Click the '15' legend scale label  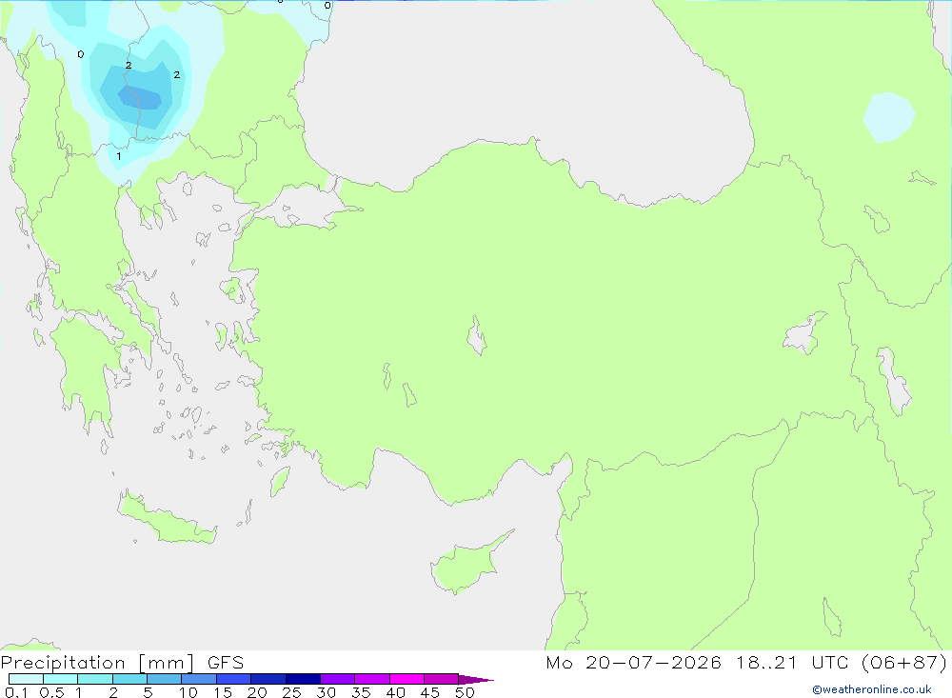click(222, 692)
